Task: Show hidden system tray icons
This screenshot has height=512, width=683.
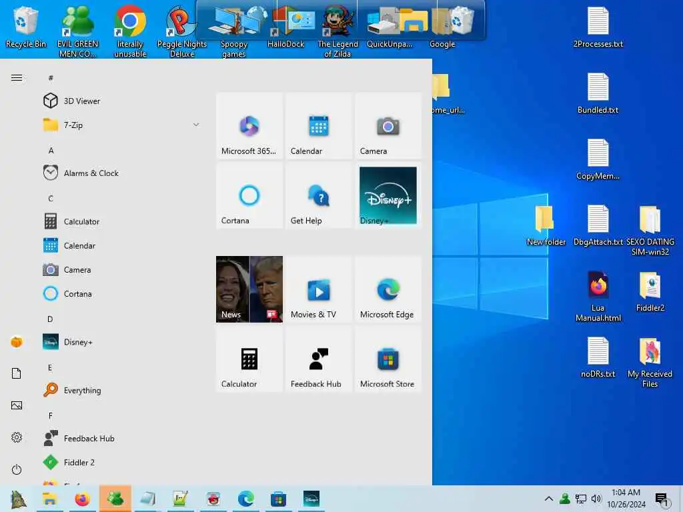Action: (x=549, y=499)
